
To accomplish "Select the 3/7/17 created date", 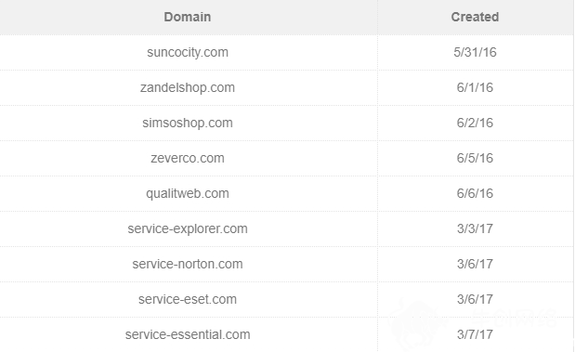I will [475, 334].
